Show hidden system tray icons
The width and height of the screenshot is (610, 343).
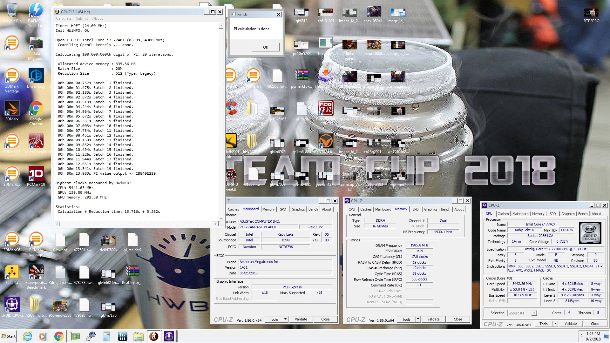(x=581, y=336)
